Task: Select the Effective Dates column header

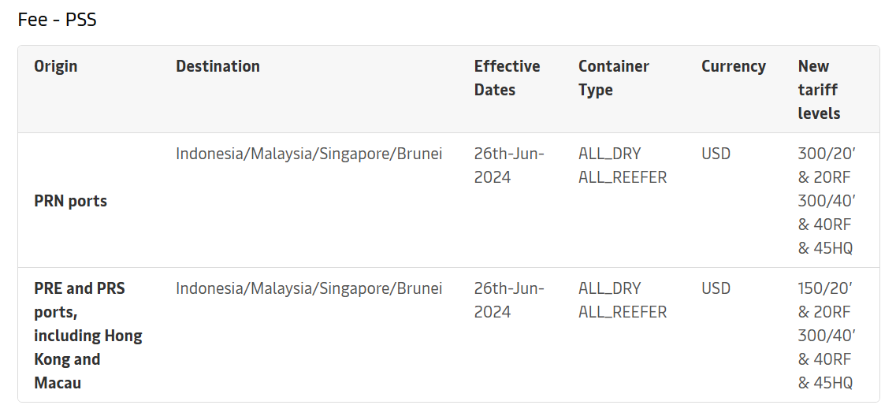Action: tap(507, 78)
